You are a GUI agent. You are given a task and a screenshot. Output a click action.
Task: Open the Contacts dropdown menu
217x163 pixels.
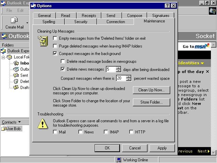[x=20, y=122]
